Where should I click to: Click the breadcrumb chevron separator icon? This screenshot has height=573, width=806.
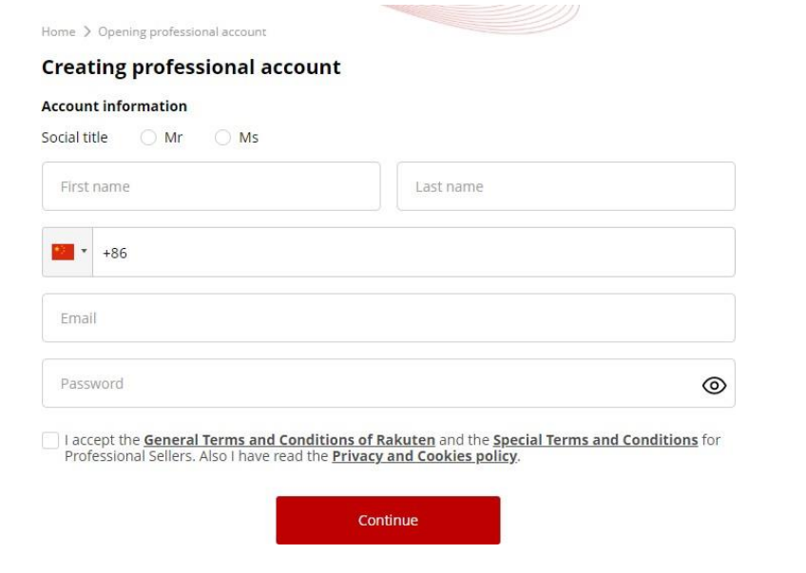tap(86, 32)
